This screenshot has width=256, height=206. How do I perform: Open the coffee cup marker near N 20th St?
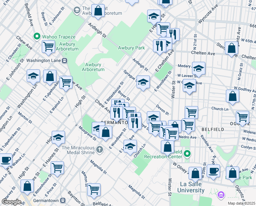pos(213,171)
